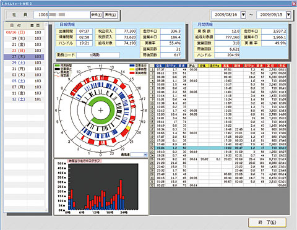Select the 23 (日) date row
The height and width of the screenshot is (230, 297).
24,51
